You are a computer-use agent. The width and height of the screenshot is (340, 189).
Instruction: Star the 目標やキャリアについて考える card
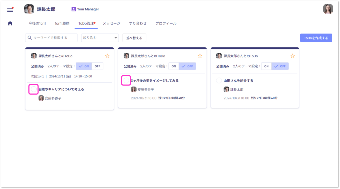tap(107, 56)
